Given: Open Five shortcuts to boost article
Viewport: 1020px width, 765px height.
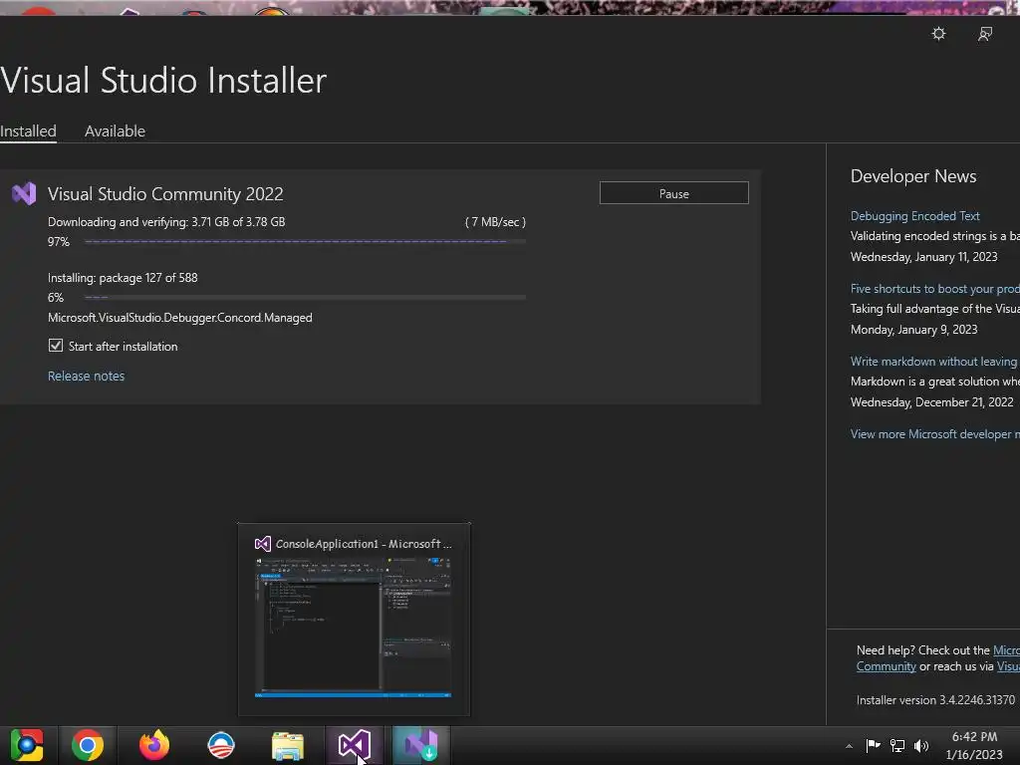Looking at the screenshot, I should (934, 289).
